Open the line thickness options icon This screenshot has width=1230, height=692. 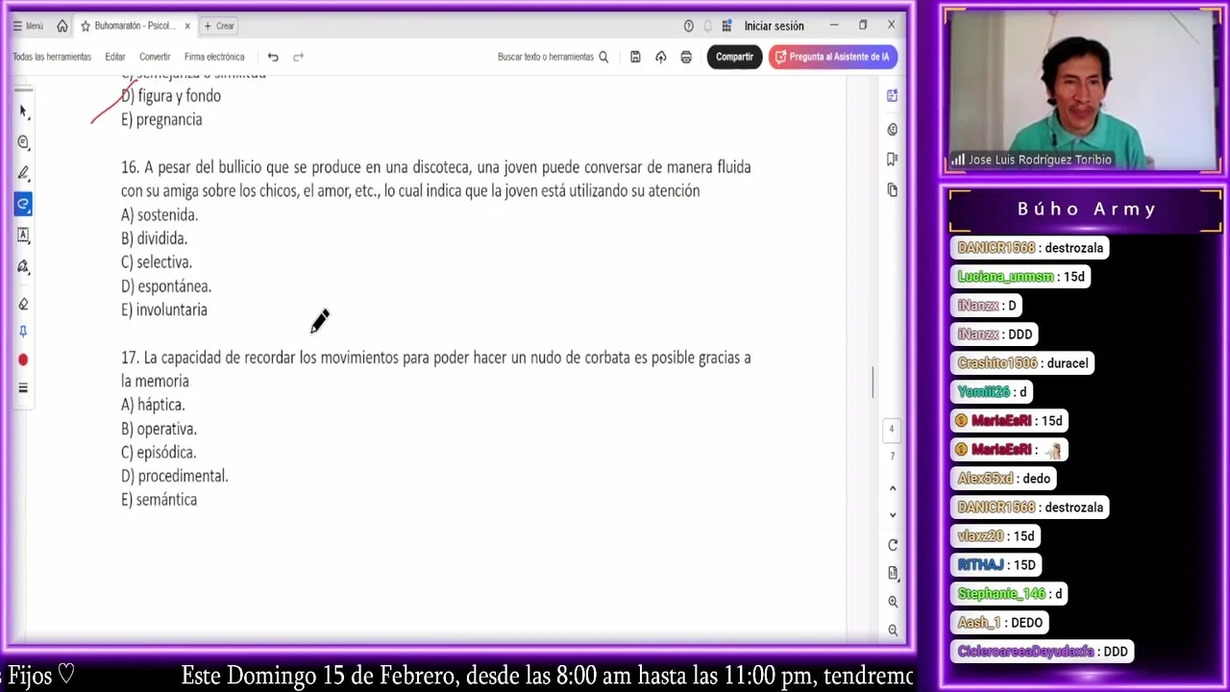[23, 388]
